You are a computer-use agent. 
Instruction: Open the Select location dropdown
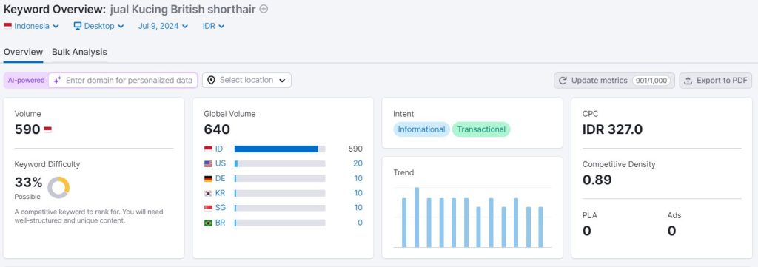click(246, 80)
